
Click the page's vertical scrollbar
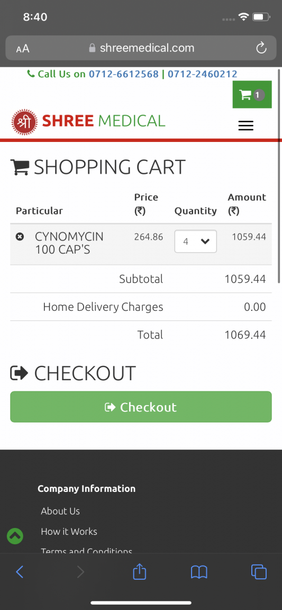tap(279, 176)
